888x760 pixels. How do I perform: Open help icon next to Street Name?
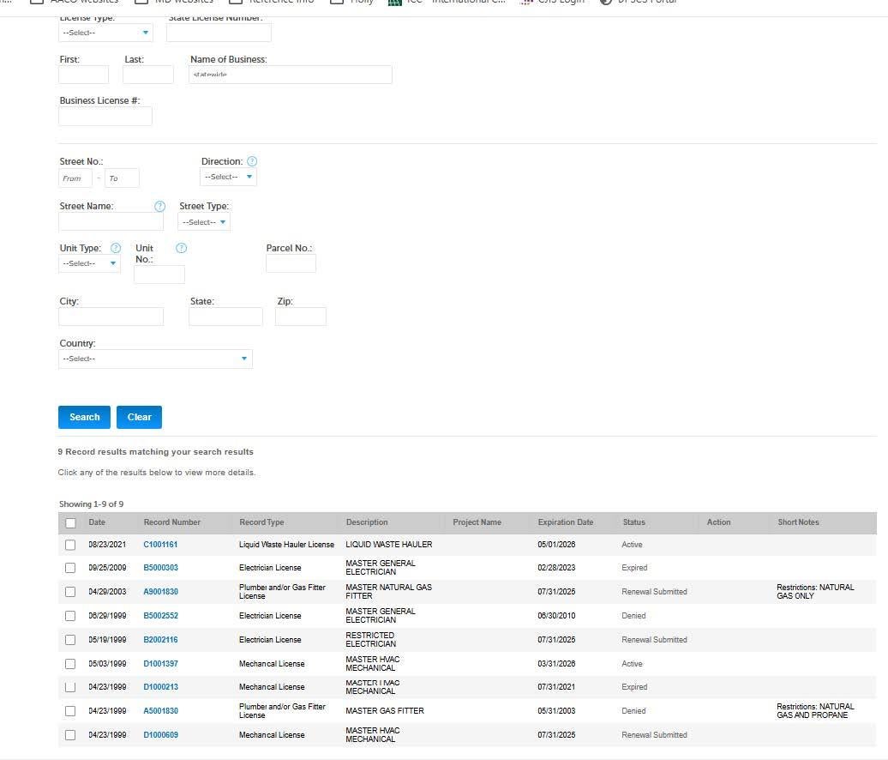159,206
